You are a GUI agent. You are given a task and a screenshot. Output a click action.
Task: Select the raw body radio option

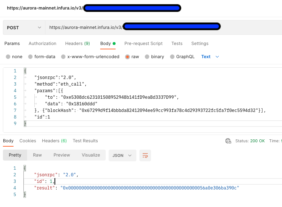tap(127, 57)
